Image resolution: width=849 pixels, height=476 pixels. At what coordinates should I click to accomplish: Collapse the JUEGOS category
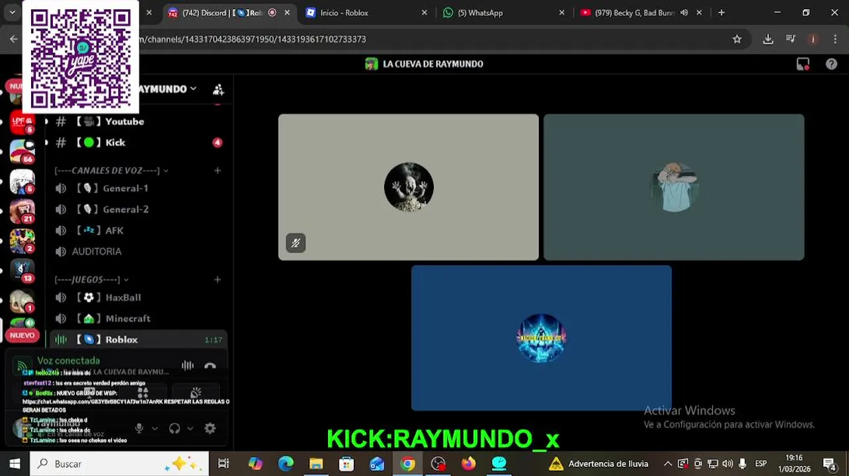click(x=91, y=280)
